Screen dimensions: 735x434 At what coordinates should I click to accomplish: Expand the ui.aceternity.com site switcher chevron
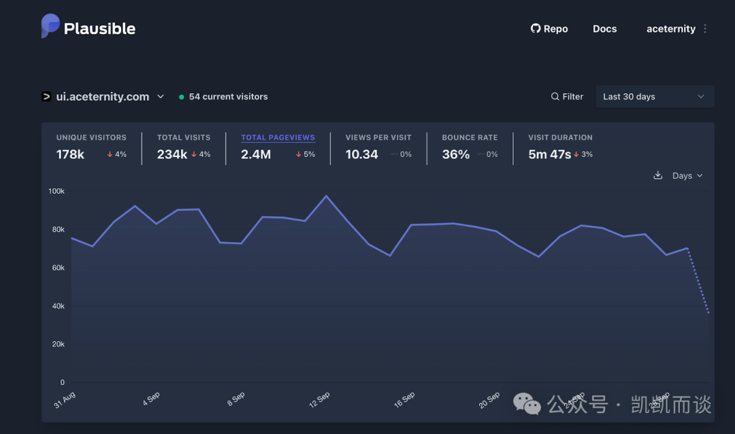tap(161, 97)
